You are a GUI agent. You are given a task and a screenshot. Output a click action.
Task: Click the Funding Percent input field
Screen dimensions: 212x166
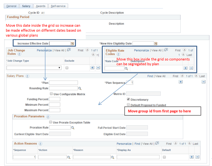point(55,99)
